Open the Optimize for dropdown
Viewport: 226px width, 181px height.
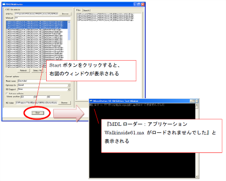coord(69,85)
